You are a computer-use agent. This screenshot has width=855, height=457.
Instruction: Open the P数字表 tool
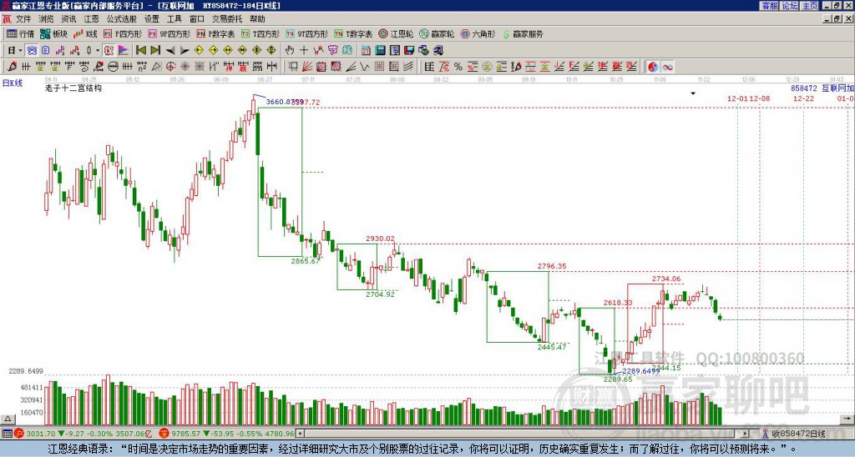coord(215,34)
